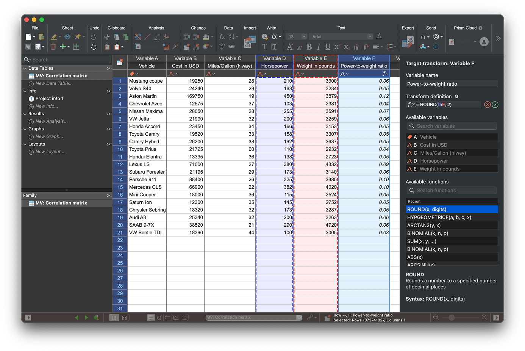Click the Prism Cloud user account icon
525x351 pixels.
point(484,42)
